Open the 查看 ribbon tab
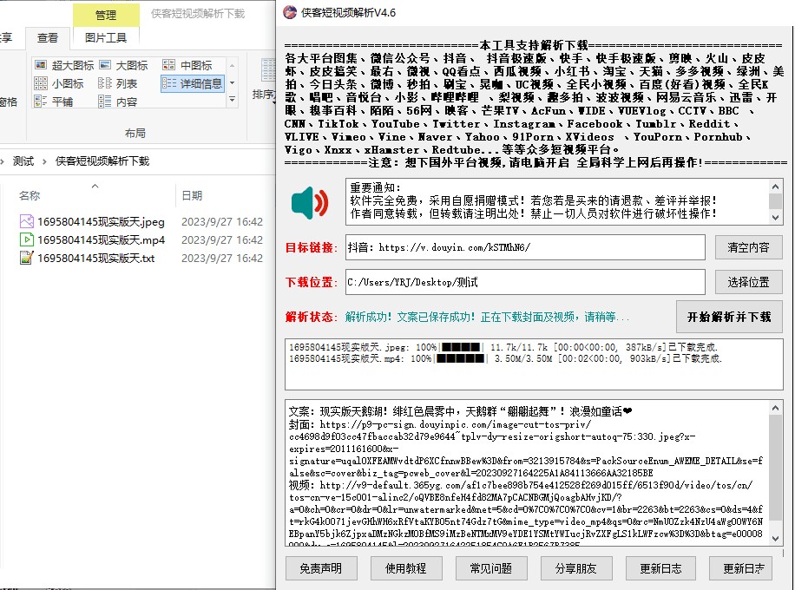The width and height of the screenshot is (795, 590). (48, 37)
